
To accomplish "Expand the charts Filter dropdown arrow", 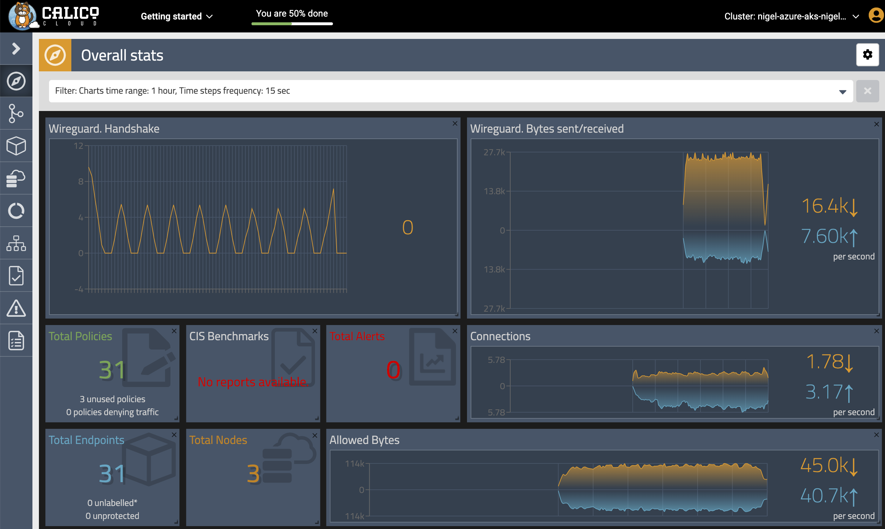I will (842, 92).
